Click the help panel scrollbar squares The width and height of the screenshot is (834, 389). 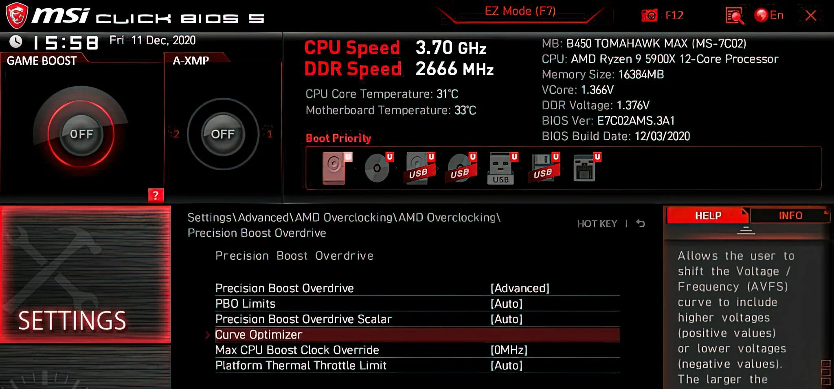click(x=825, y=373)
